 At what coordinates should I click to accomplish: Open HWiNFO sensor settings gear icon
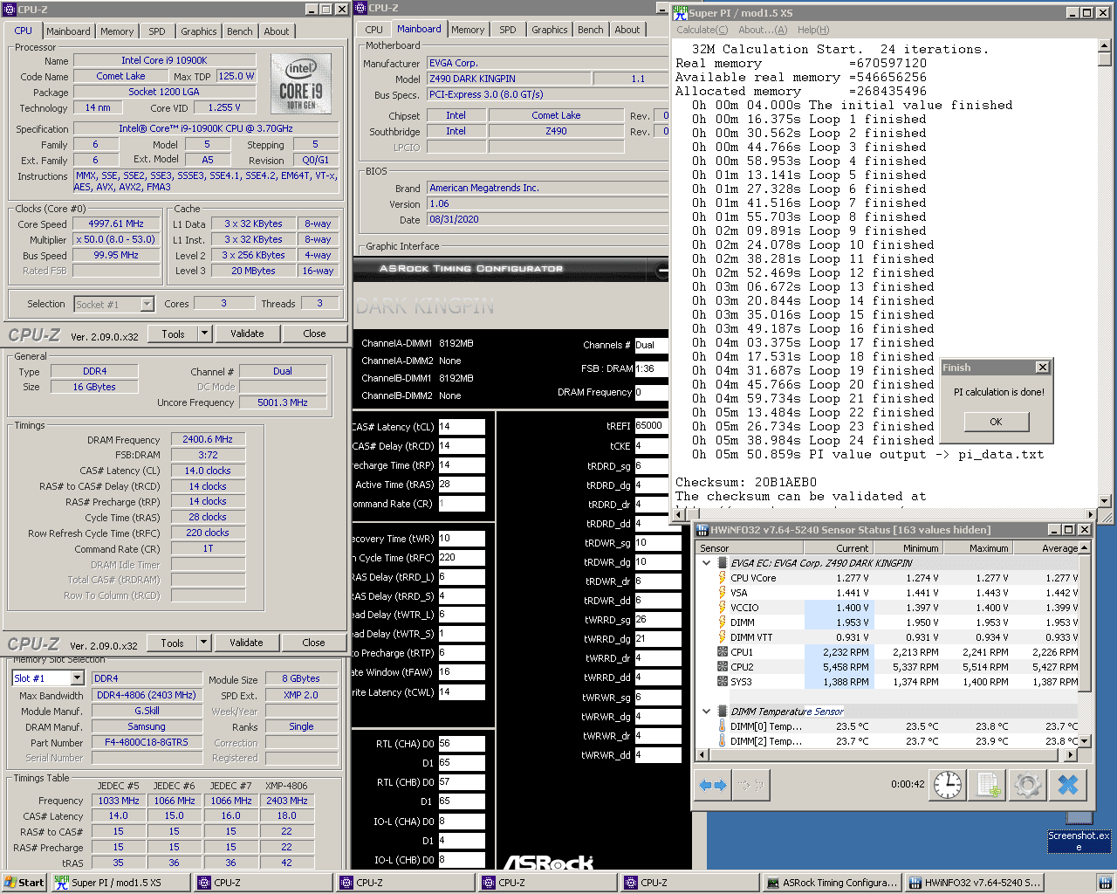point(1027,785)
